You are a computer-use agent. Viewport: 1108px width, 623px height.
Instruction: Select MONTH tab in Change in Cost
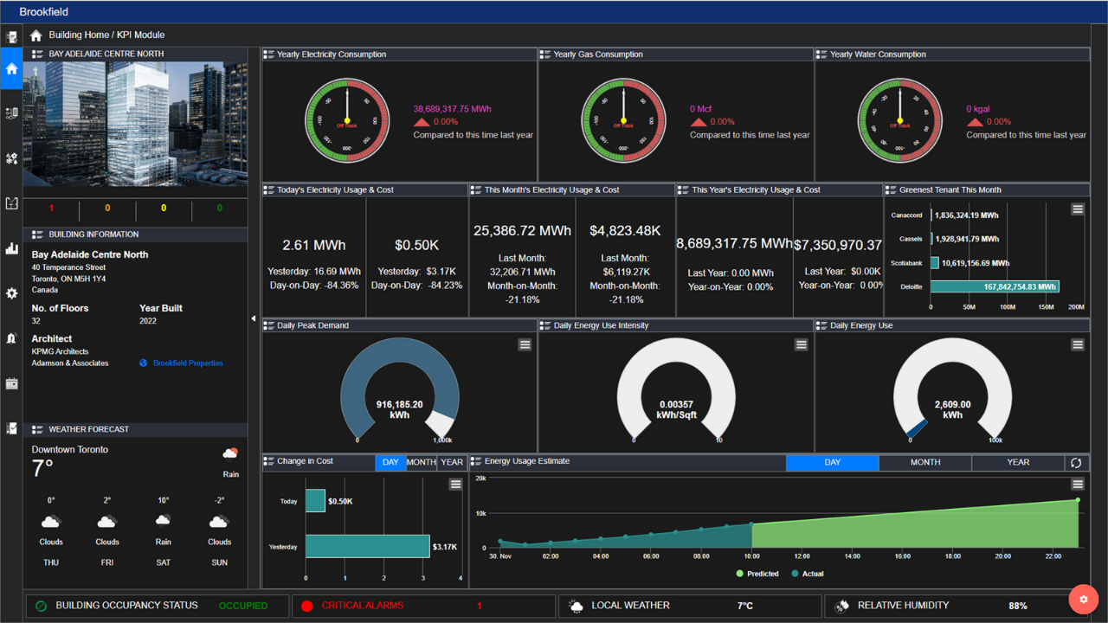pos(422,462)
